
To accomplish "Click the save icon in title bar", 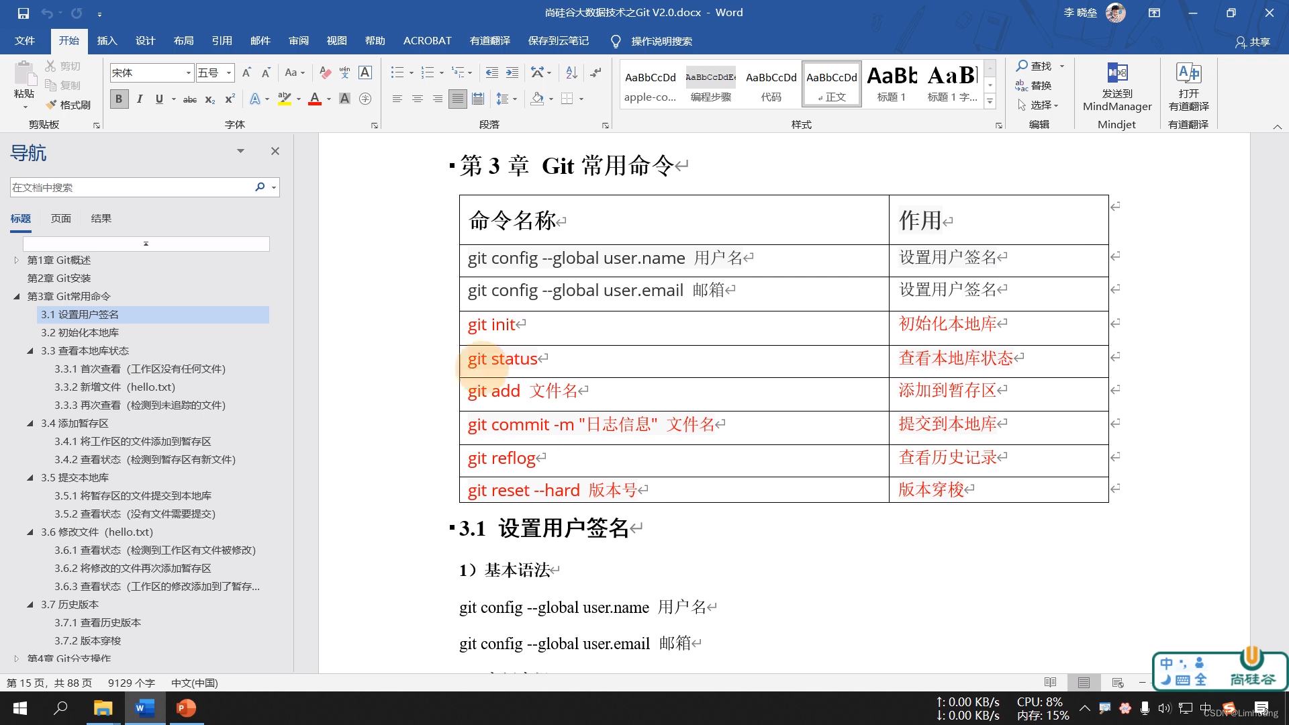I will click(x=23, y=13).
